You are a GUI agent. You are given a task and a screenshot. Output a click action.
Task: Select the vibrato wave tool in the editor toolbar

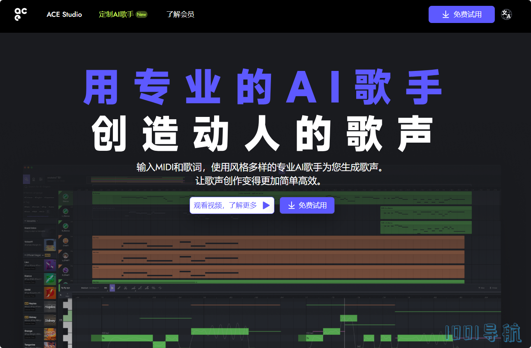pyautogui.click(x=153, y=288)
